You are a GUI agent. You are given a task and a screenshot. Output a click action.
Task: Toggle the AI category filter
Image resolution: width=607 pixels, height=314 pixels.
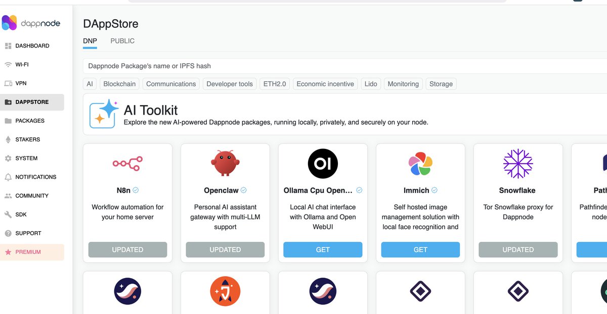pyautogui.click(x=90, y=84)
